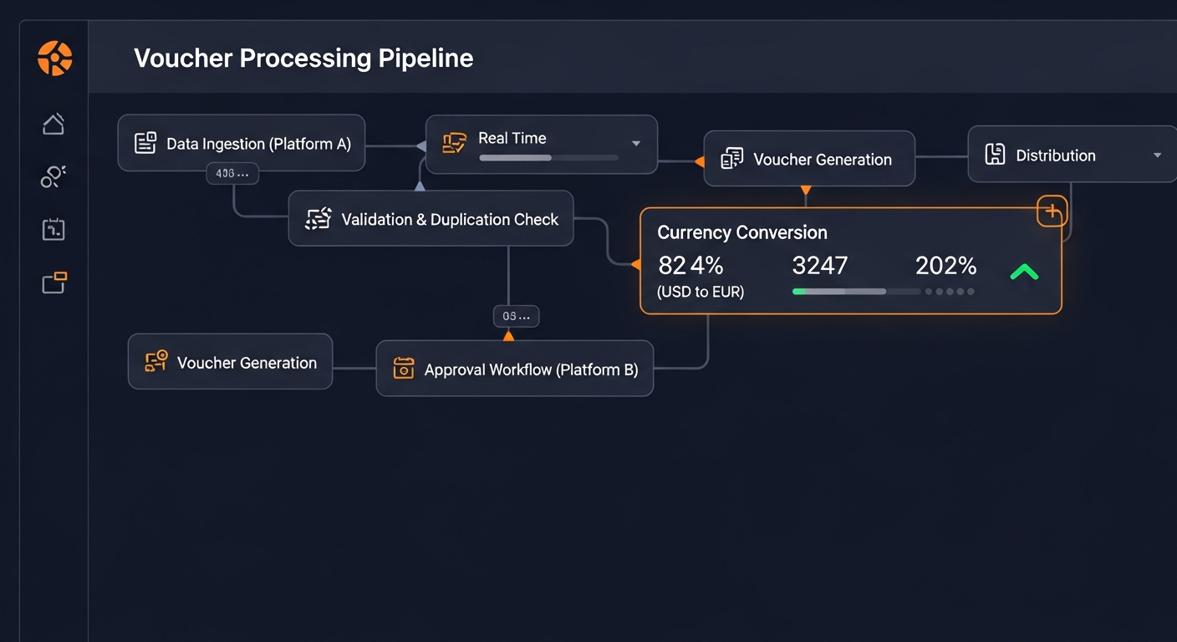Click the Data Ingestion node icon
Screen dimensions: 1177x642
pos(145,143)
